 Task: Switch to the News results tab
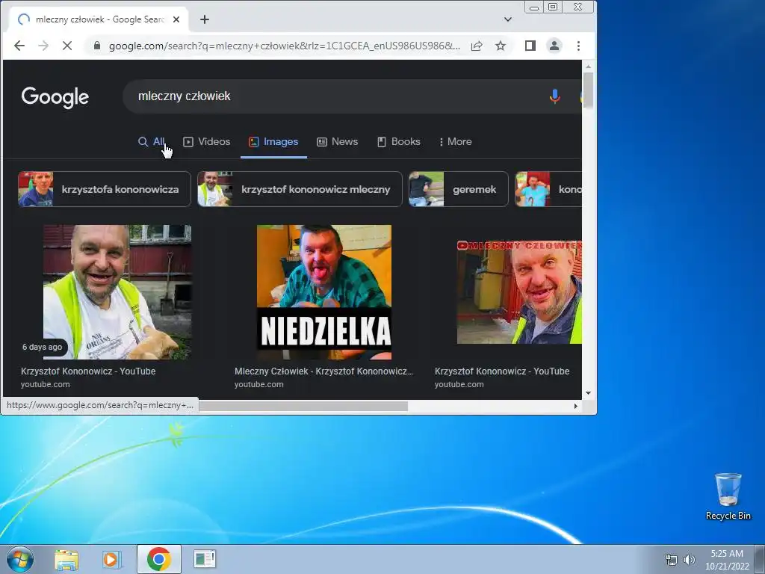(x=337, y=141)
